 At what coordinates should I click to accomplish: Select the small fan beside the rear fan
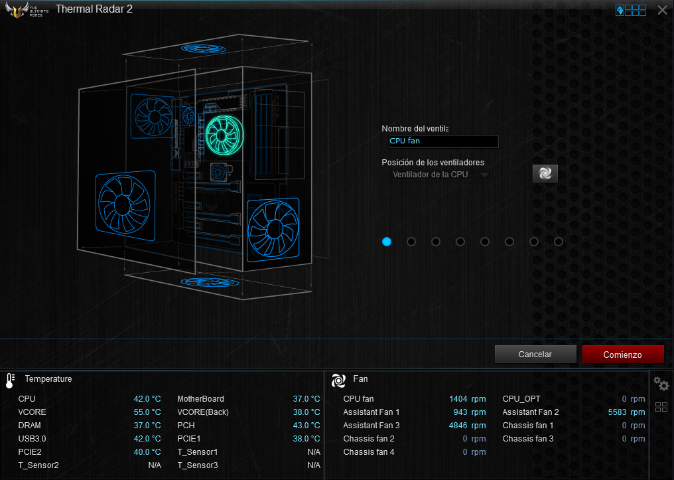[188, 116]
